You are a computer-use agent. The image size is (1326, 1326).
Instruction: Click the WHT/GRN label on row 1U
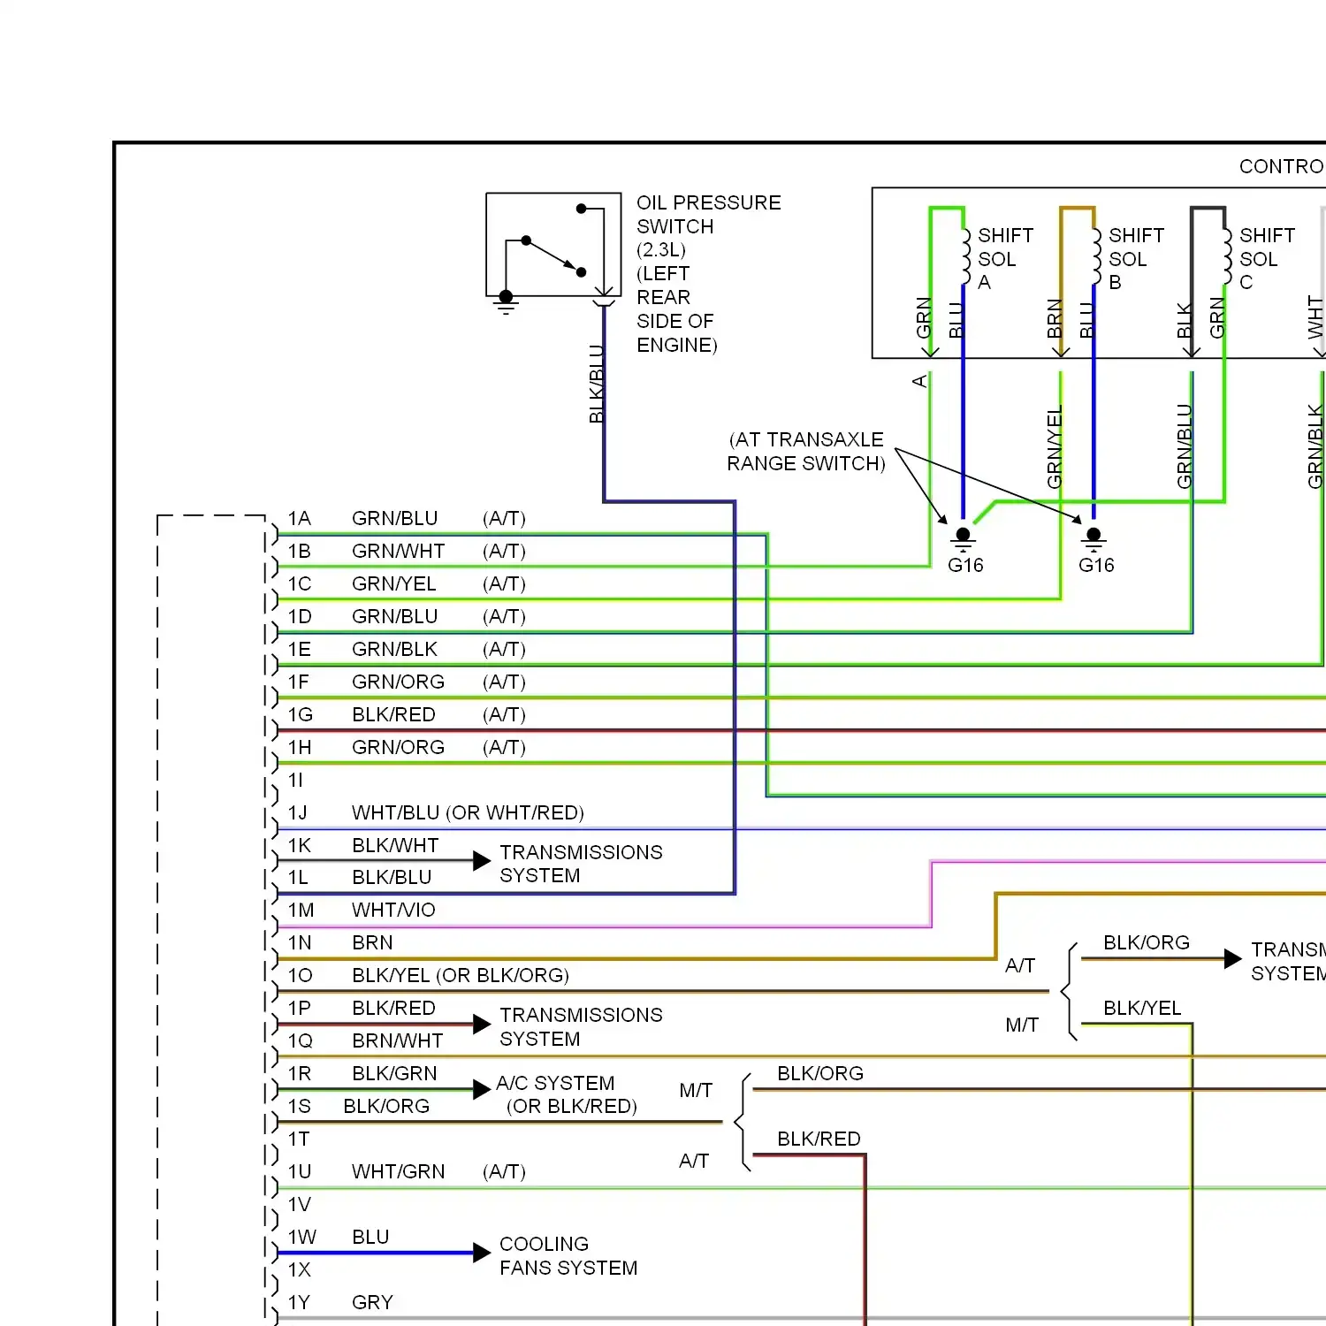click(398, 1172)
